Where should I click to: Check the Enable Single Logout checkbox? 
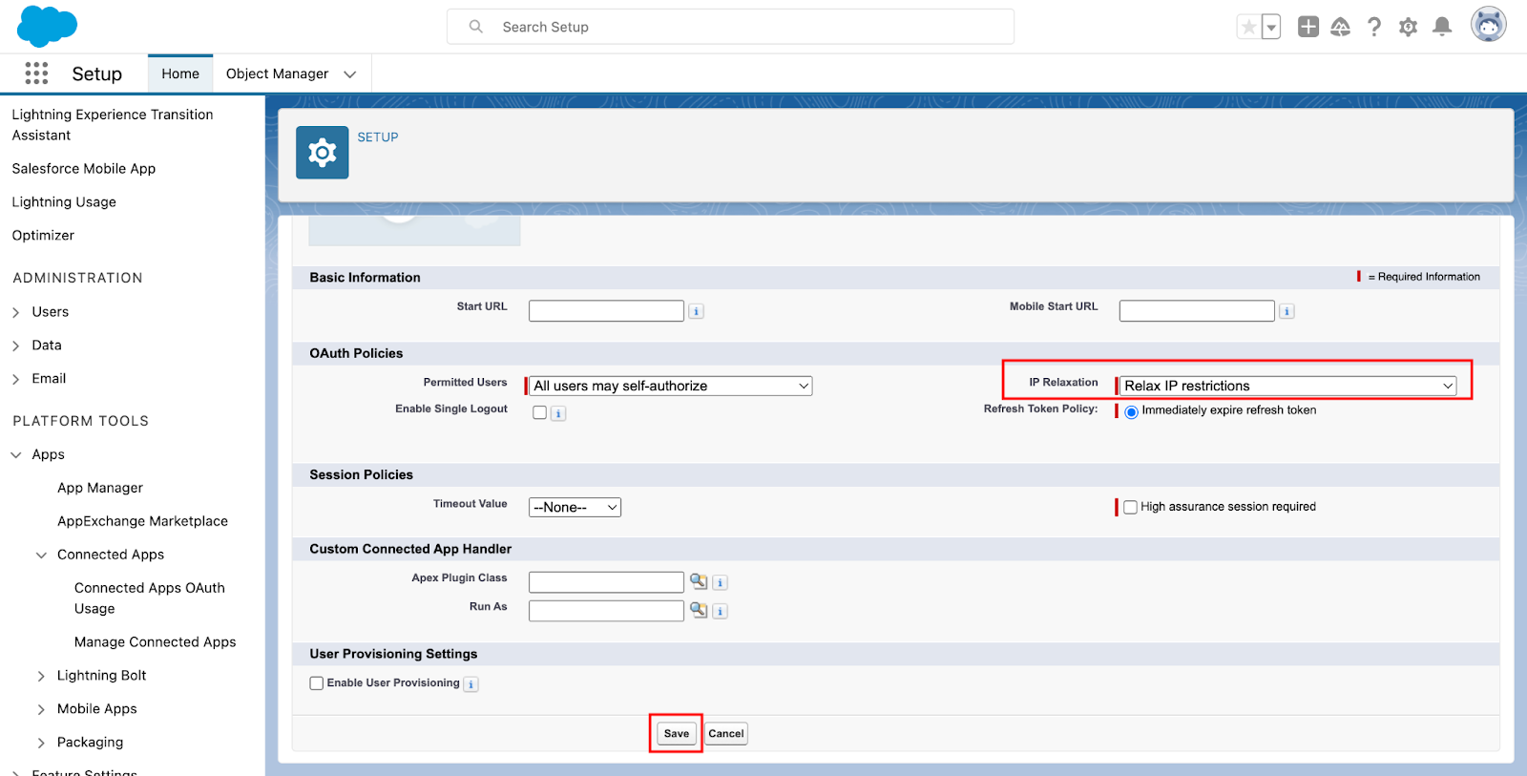(540, 412)
